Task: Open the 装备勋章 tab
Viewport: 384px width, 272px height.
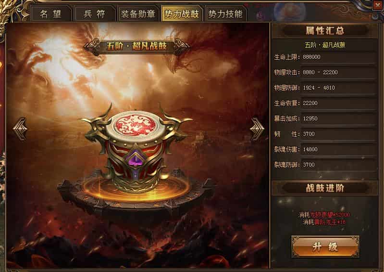Action: [x=138, y=14]
